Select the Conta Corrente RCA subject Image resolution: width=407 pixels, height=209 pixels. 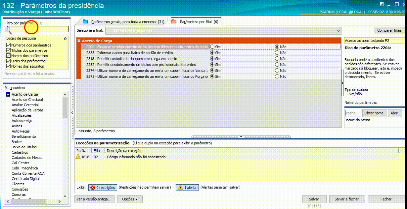28,173
